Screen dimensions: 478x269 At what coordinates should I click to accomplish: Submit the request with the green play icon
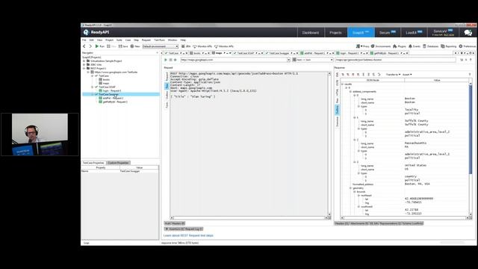pos(166,60)
